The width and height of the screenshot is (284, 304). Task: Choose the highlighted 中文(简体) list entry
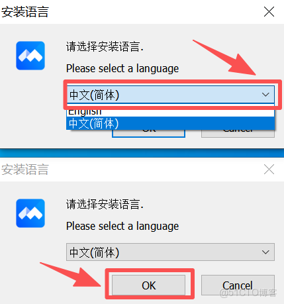(x=170, y=123)
